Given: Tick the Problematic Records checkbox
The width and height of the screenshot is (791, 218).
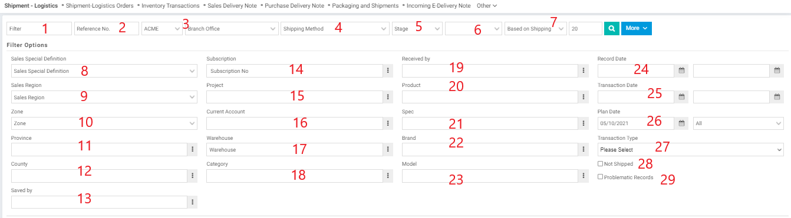Looking at the screenshot, I should point(600,177).
